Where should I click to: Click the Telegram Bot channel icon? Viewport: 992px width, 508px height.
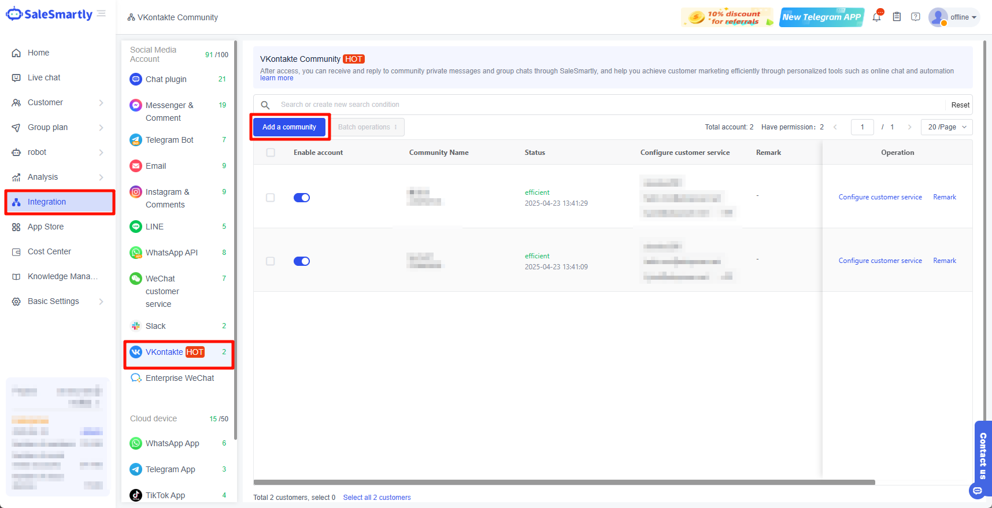pos(136,140)
